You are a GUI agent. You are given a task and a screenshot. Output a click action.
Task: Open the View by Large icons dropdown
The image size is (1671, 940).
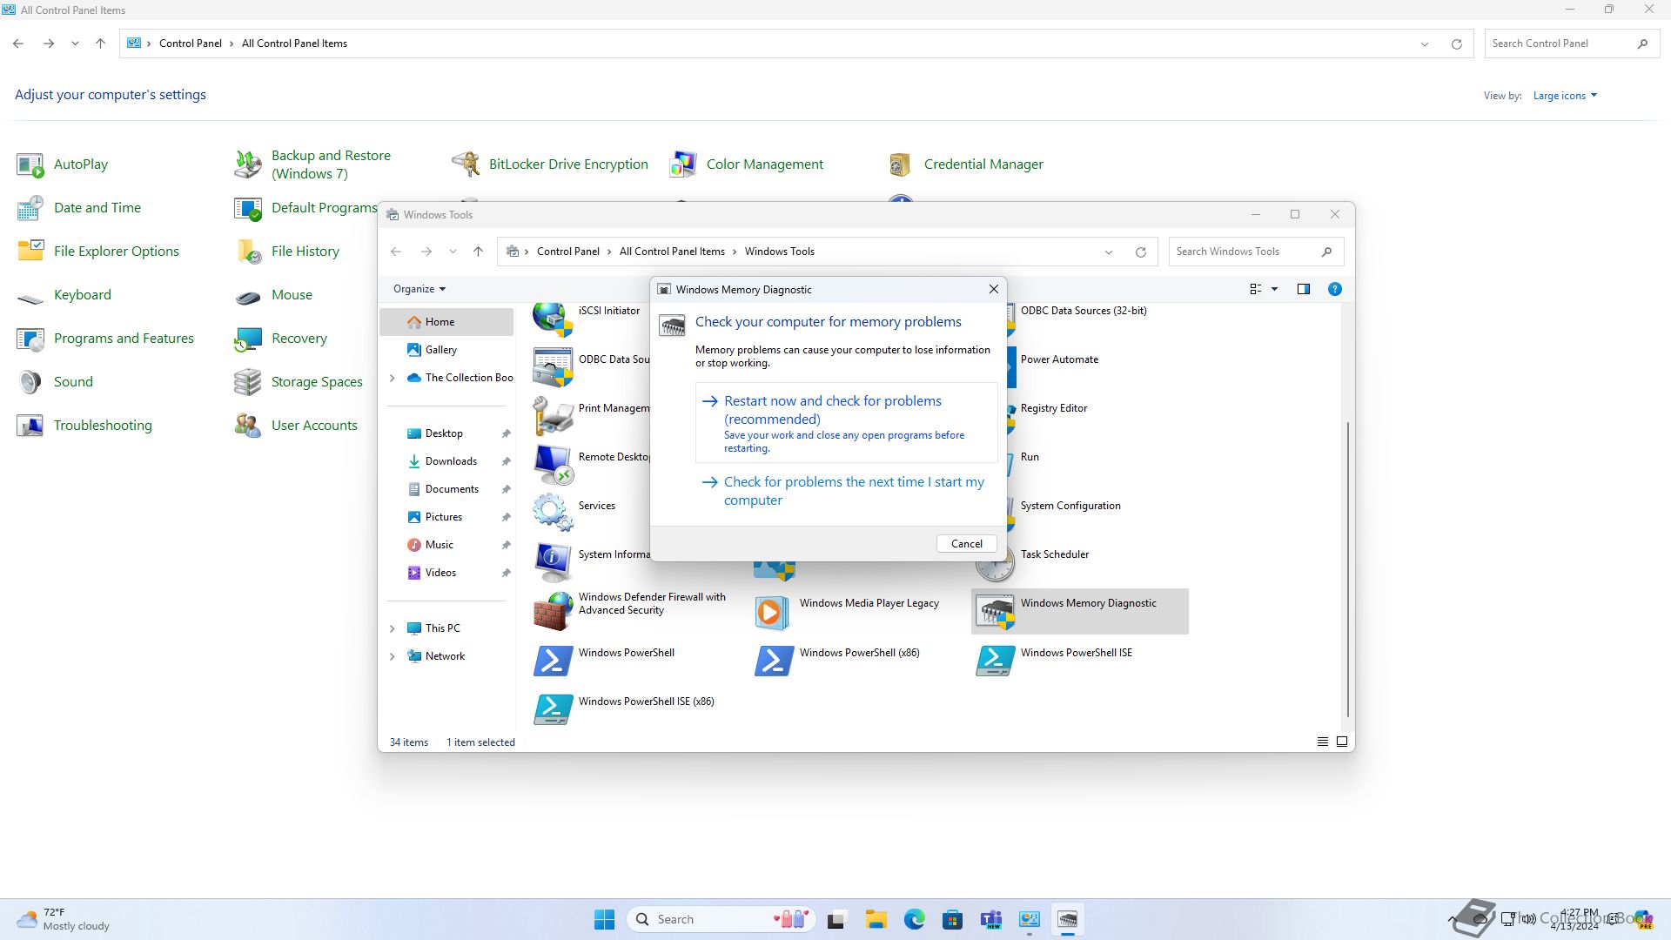[1565, 96]
